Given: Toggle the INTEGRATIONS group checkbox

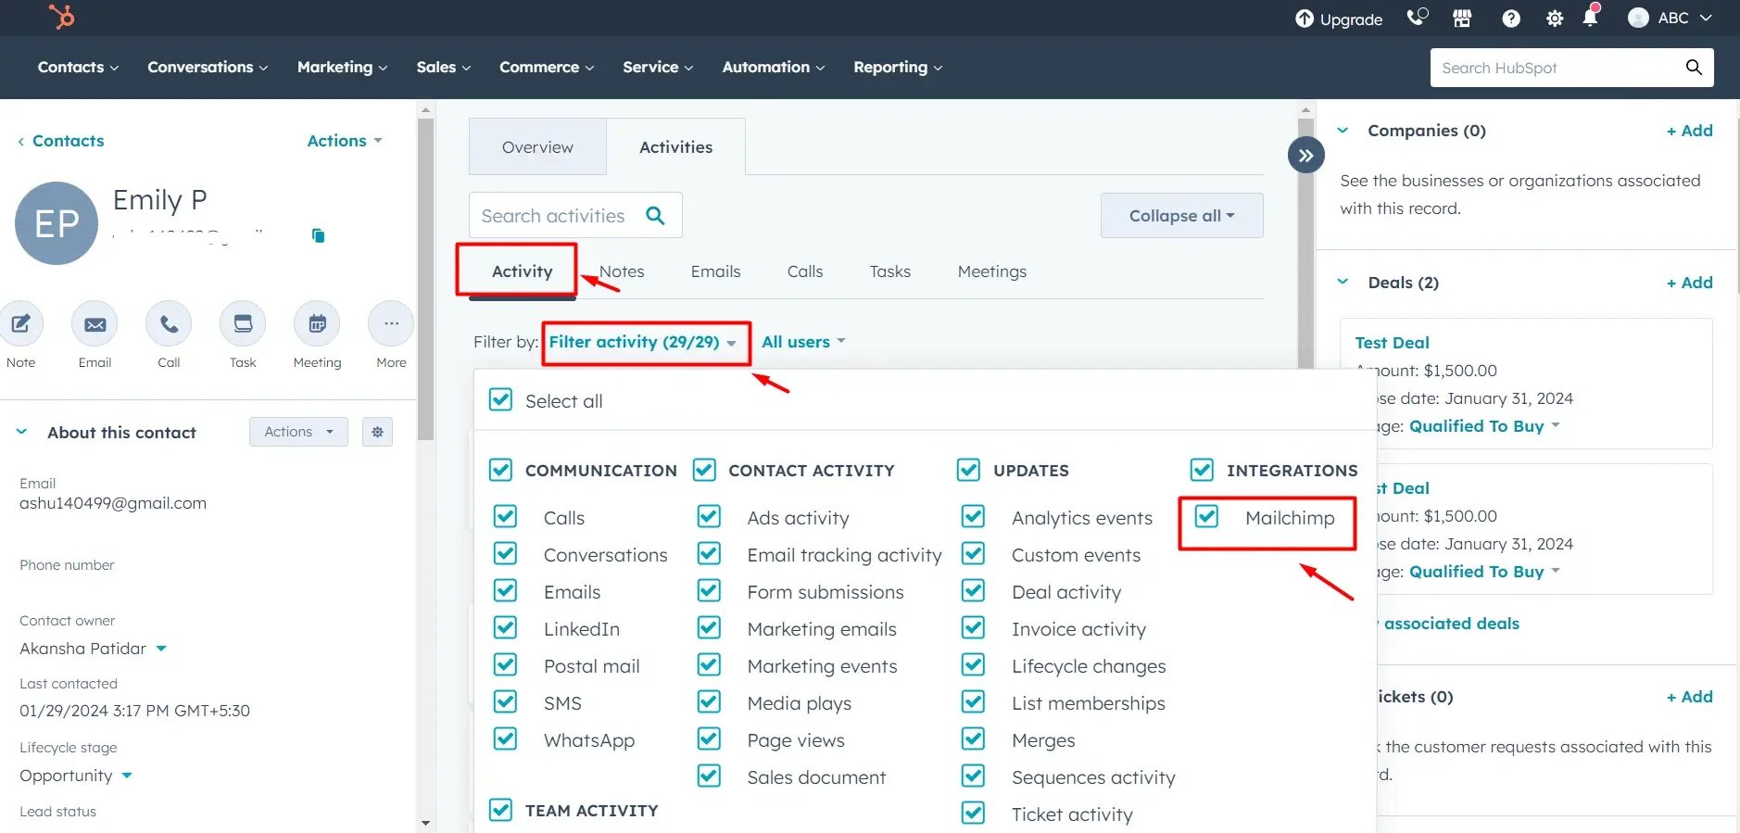Looking at the screenshot, I should coord(1202,470).
